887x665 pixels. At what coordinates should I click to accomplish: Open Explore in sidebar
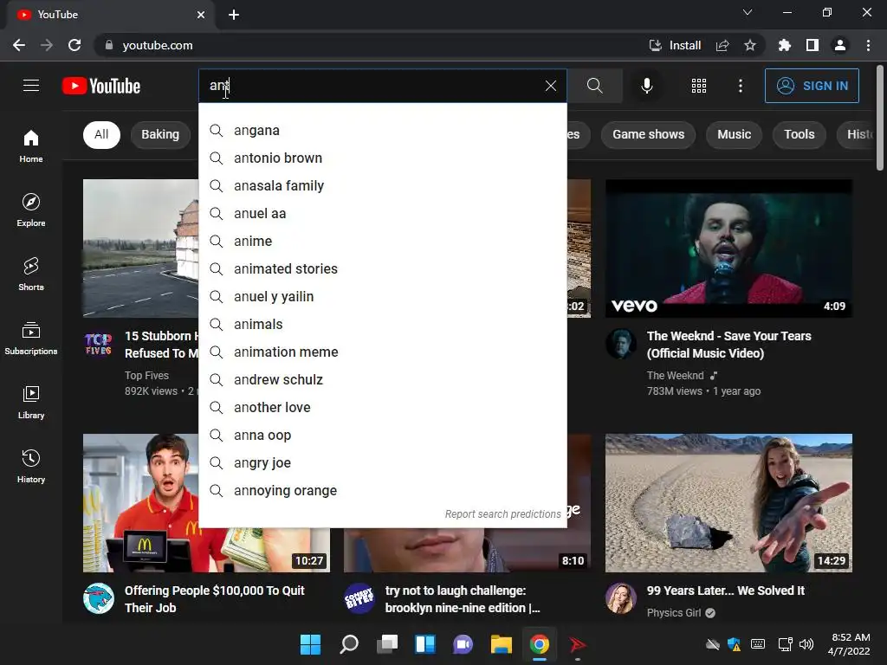pos(31,210)
